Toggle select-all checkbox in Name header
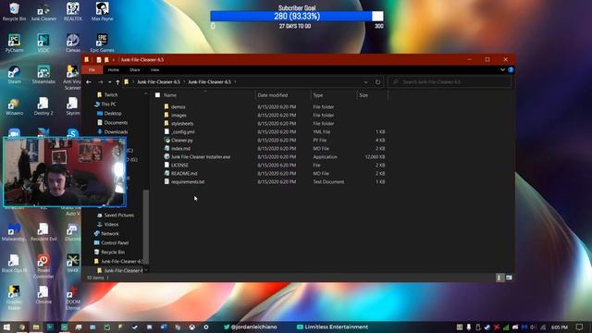592x333 pixels. 157,95
